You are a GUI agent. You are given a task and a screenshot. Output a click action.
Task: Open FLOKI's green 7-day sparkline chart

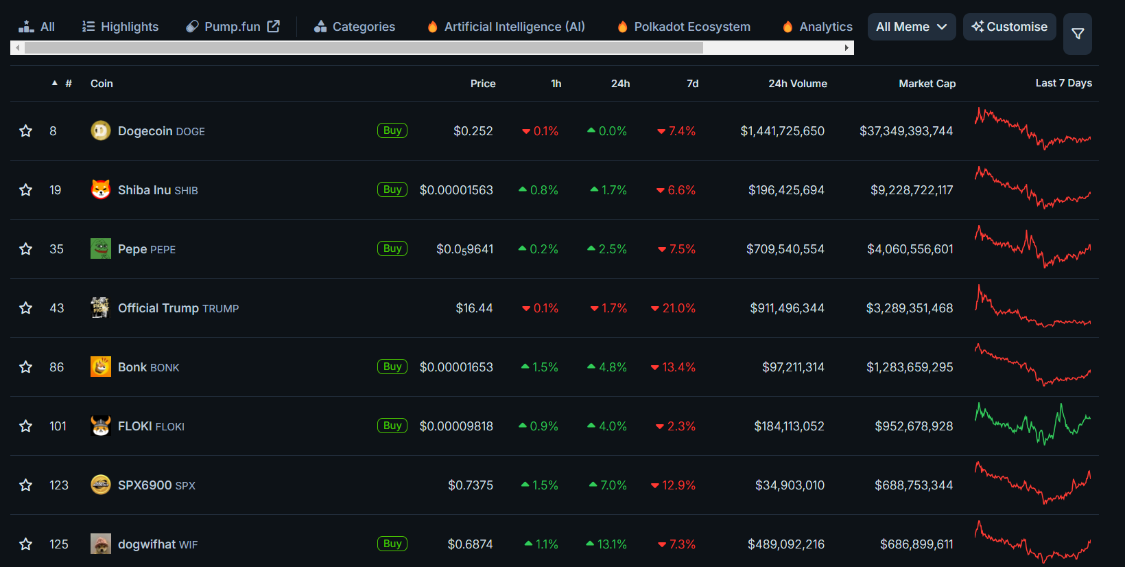pyautogui.click(x=1032, y=424)
